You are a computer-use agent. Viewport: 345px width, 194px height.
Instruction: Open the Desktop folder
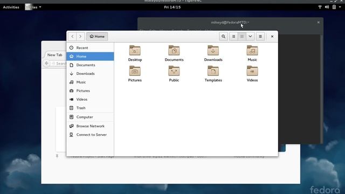click(135, 53)
